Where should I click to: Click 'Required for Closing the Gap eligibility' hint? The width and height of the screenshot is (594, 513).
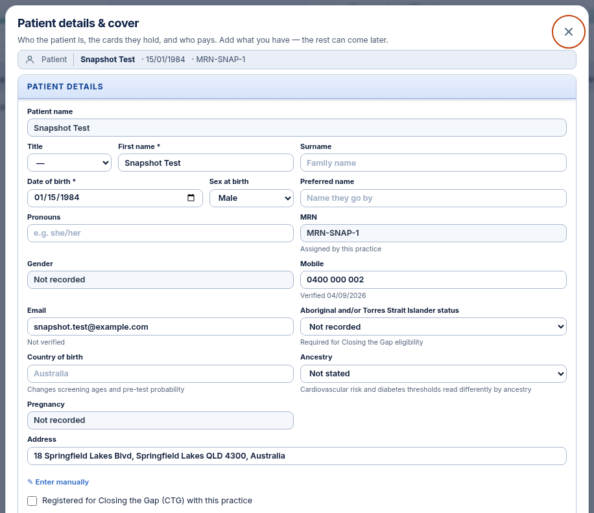361,342
